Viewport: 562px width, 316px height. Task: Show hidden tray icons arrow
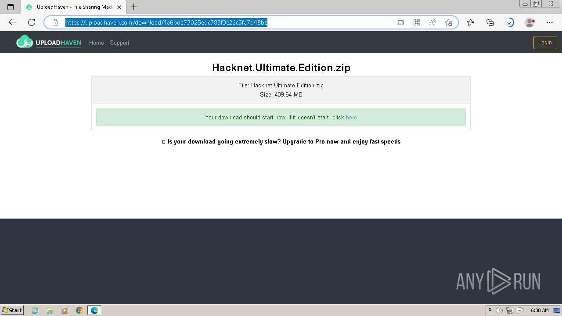[490, 310]
